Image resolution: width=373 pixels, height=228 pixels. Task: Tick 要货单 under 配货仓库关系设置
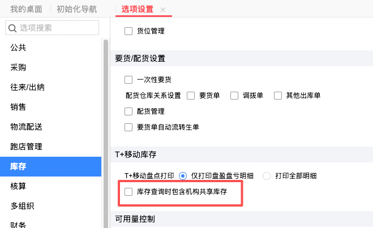click(191, 96)
